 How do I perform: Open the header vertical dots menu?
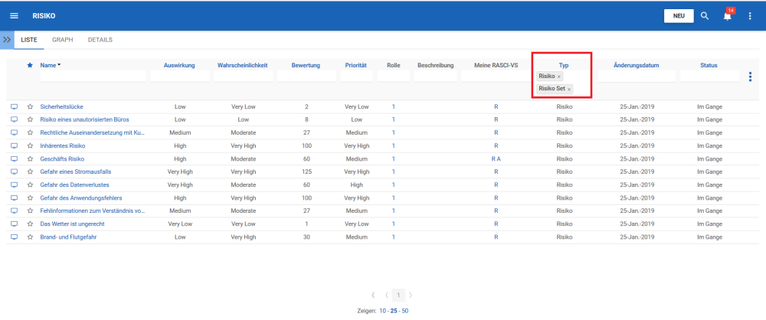pyautogui.click(x=751, y=15)
